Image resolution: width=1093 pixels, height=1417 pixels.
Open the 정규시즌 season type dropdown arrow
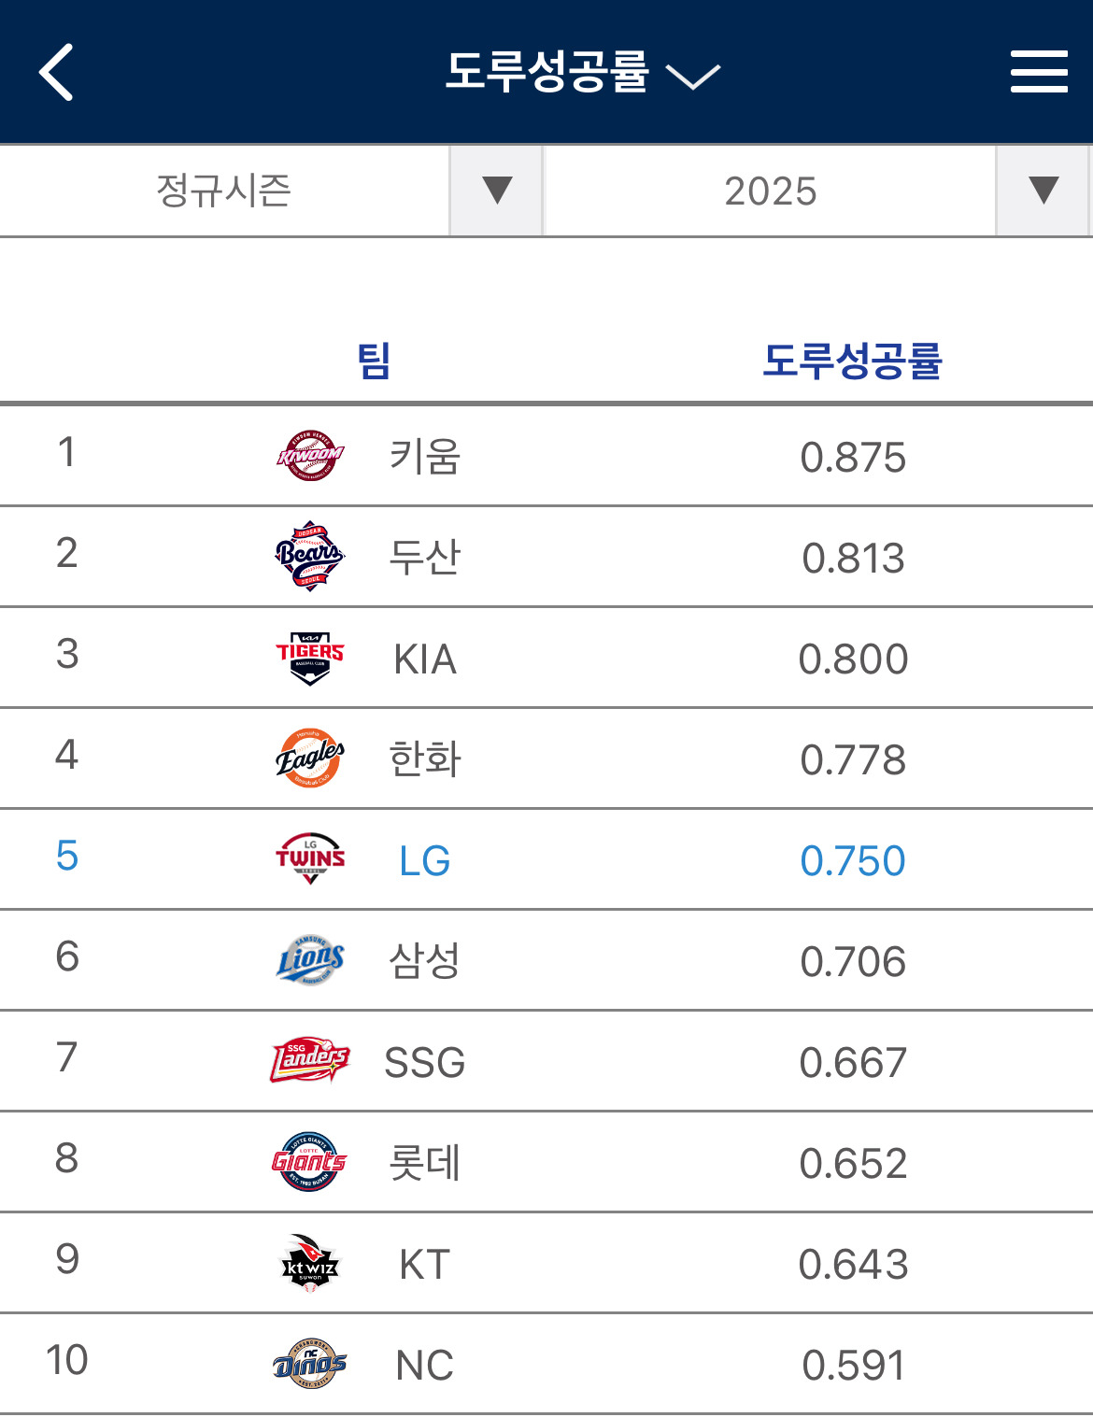pyautogui.click(x=497, y=191)
